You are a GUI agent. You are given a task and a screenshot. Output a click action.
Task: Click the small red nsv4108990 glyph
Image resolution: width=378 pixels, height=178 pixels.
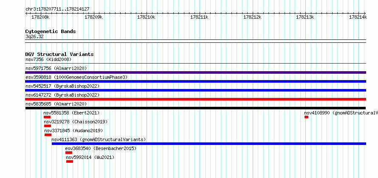306,117
